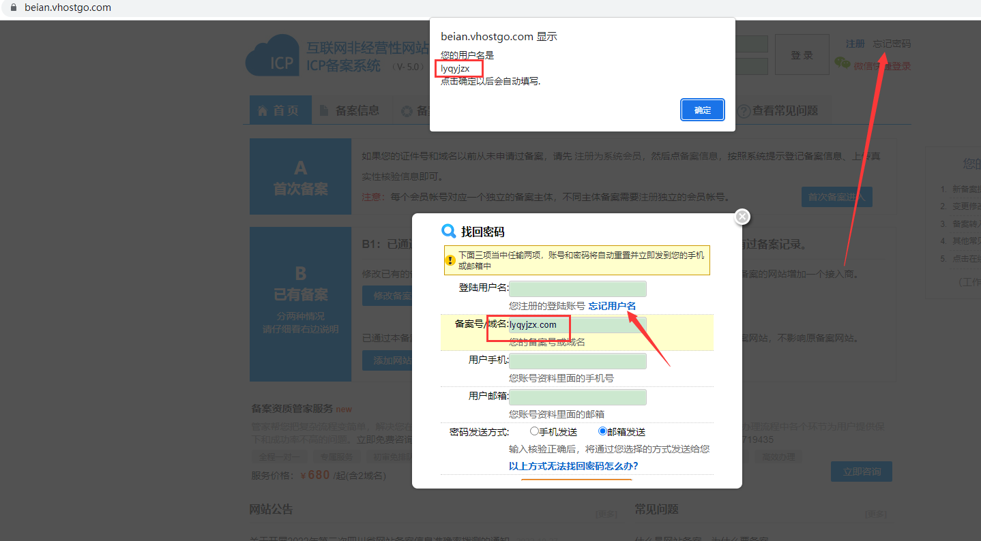
Task: Click the yellow warning icon in notice
Action: coord(450,260)
